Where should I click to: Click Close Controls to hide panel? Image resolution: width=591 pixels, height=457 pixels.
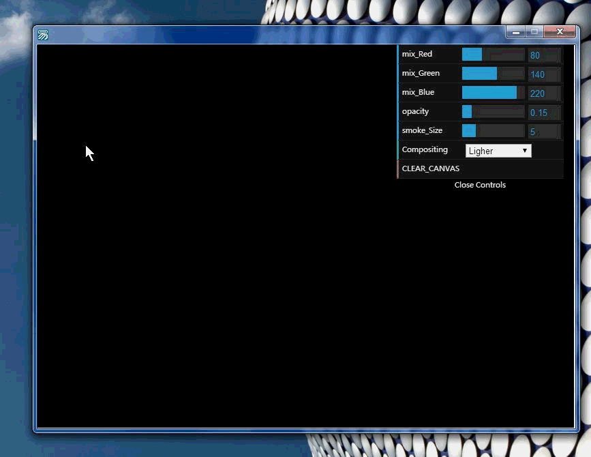[480, 185]
